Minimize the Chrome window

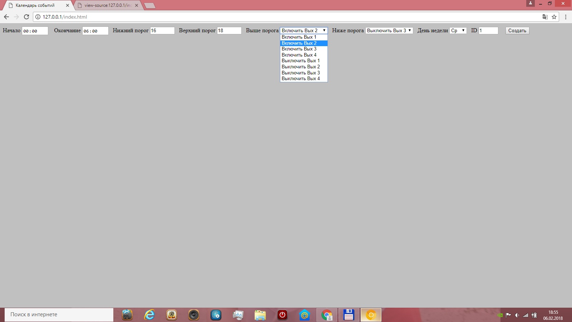[541, 3]
